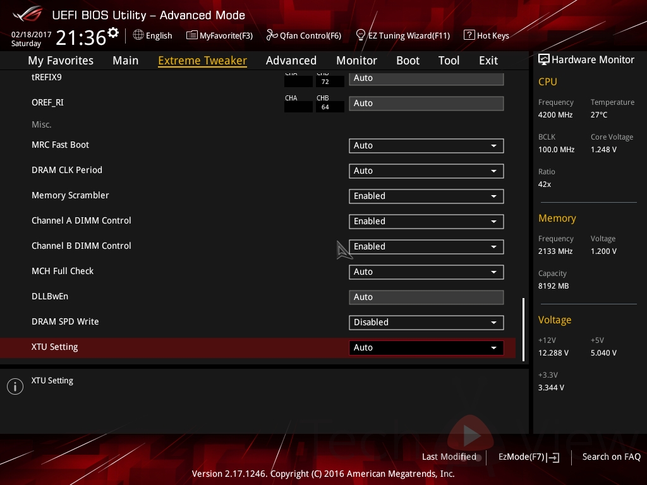Launch EZ Tuning Wizard lightbulb icon
This screenshot has height=485, width=647.
361,35
